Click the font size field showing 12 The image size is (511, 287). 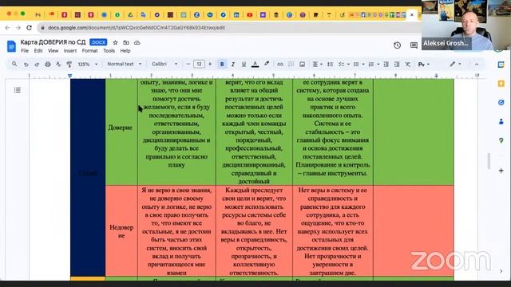pyautogui.click(x=199, y=64)
